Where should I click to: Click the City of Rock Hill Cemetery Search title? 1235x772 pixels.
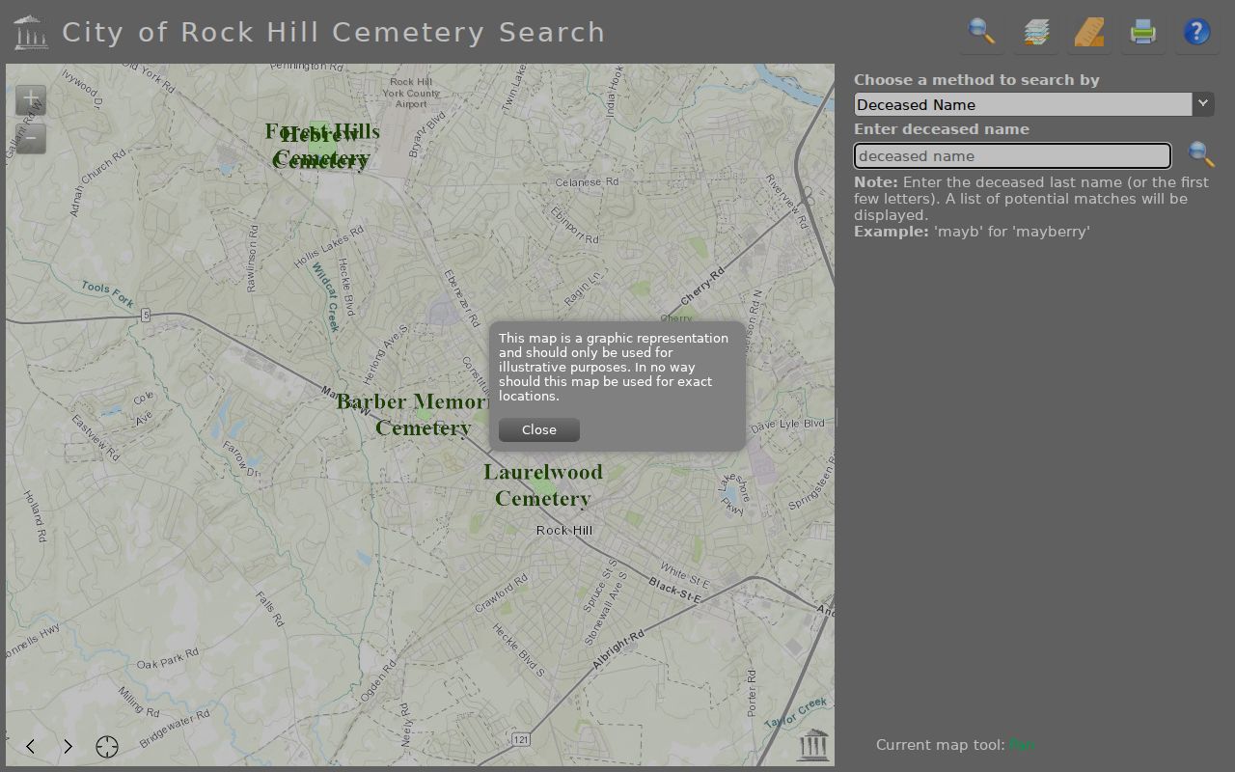tap(334, 32)
